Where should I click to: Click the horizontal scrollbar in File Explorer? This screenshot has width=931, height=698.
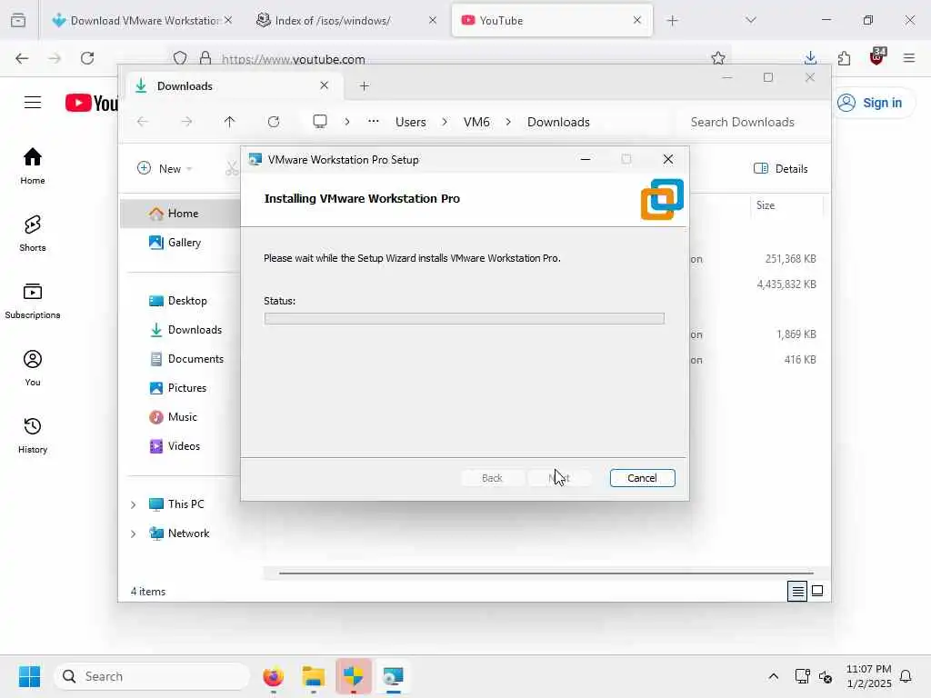546,573
